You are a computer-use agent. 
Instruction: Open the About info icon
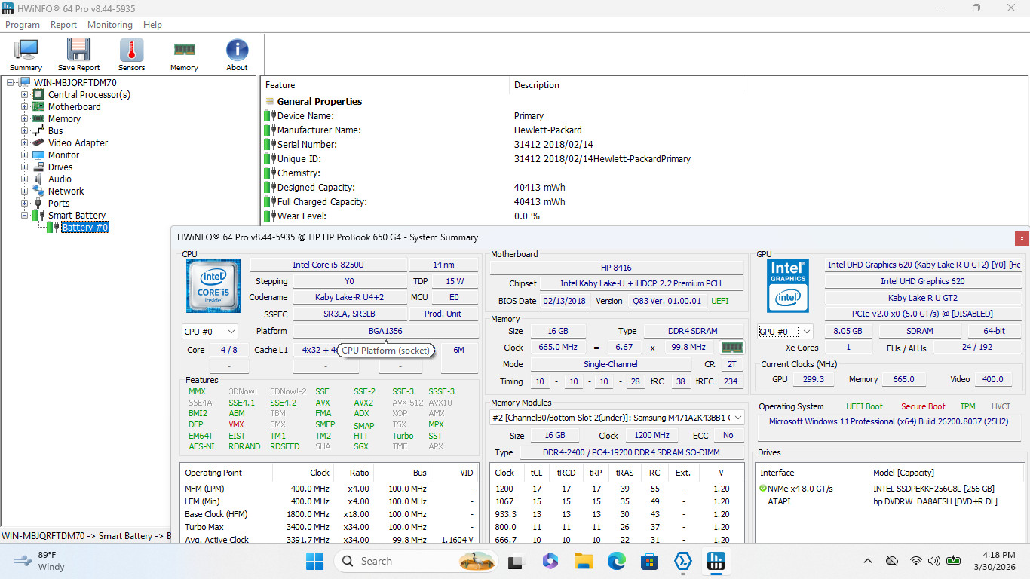237,54
